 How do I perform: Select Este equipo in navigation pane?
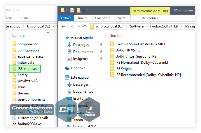(77, 77)
